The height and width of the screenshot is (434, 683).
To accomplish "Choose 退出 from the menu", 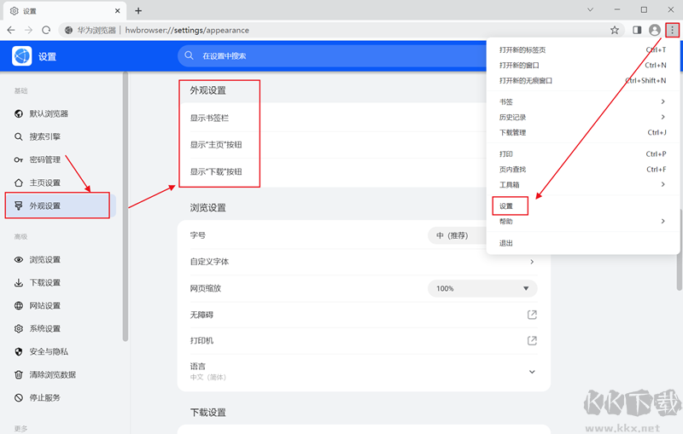I will click(x=582, y=243).
